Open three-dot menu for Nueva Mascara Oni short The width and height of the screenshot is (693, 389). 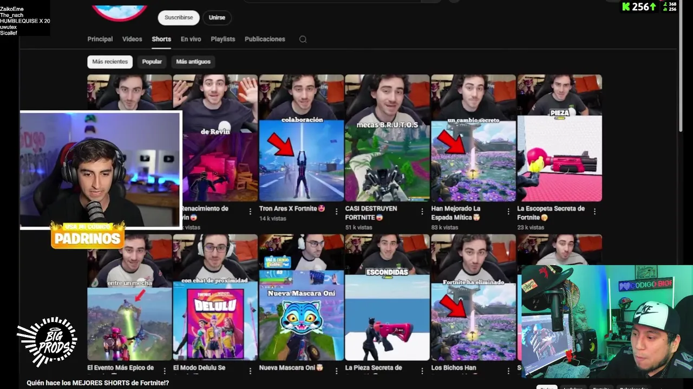click(x=336, y=371)
